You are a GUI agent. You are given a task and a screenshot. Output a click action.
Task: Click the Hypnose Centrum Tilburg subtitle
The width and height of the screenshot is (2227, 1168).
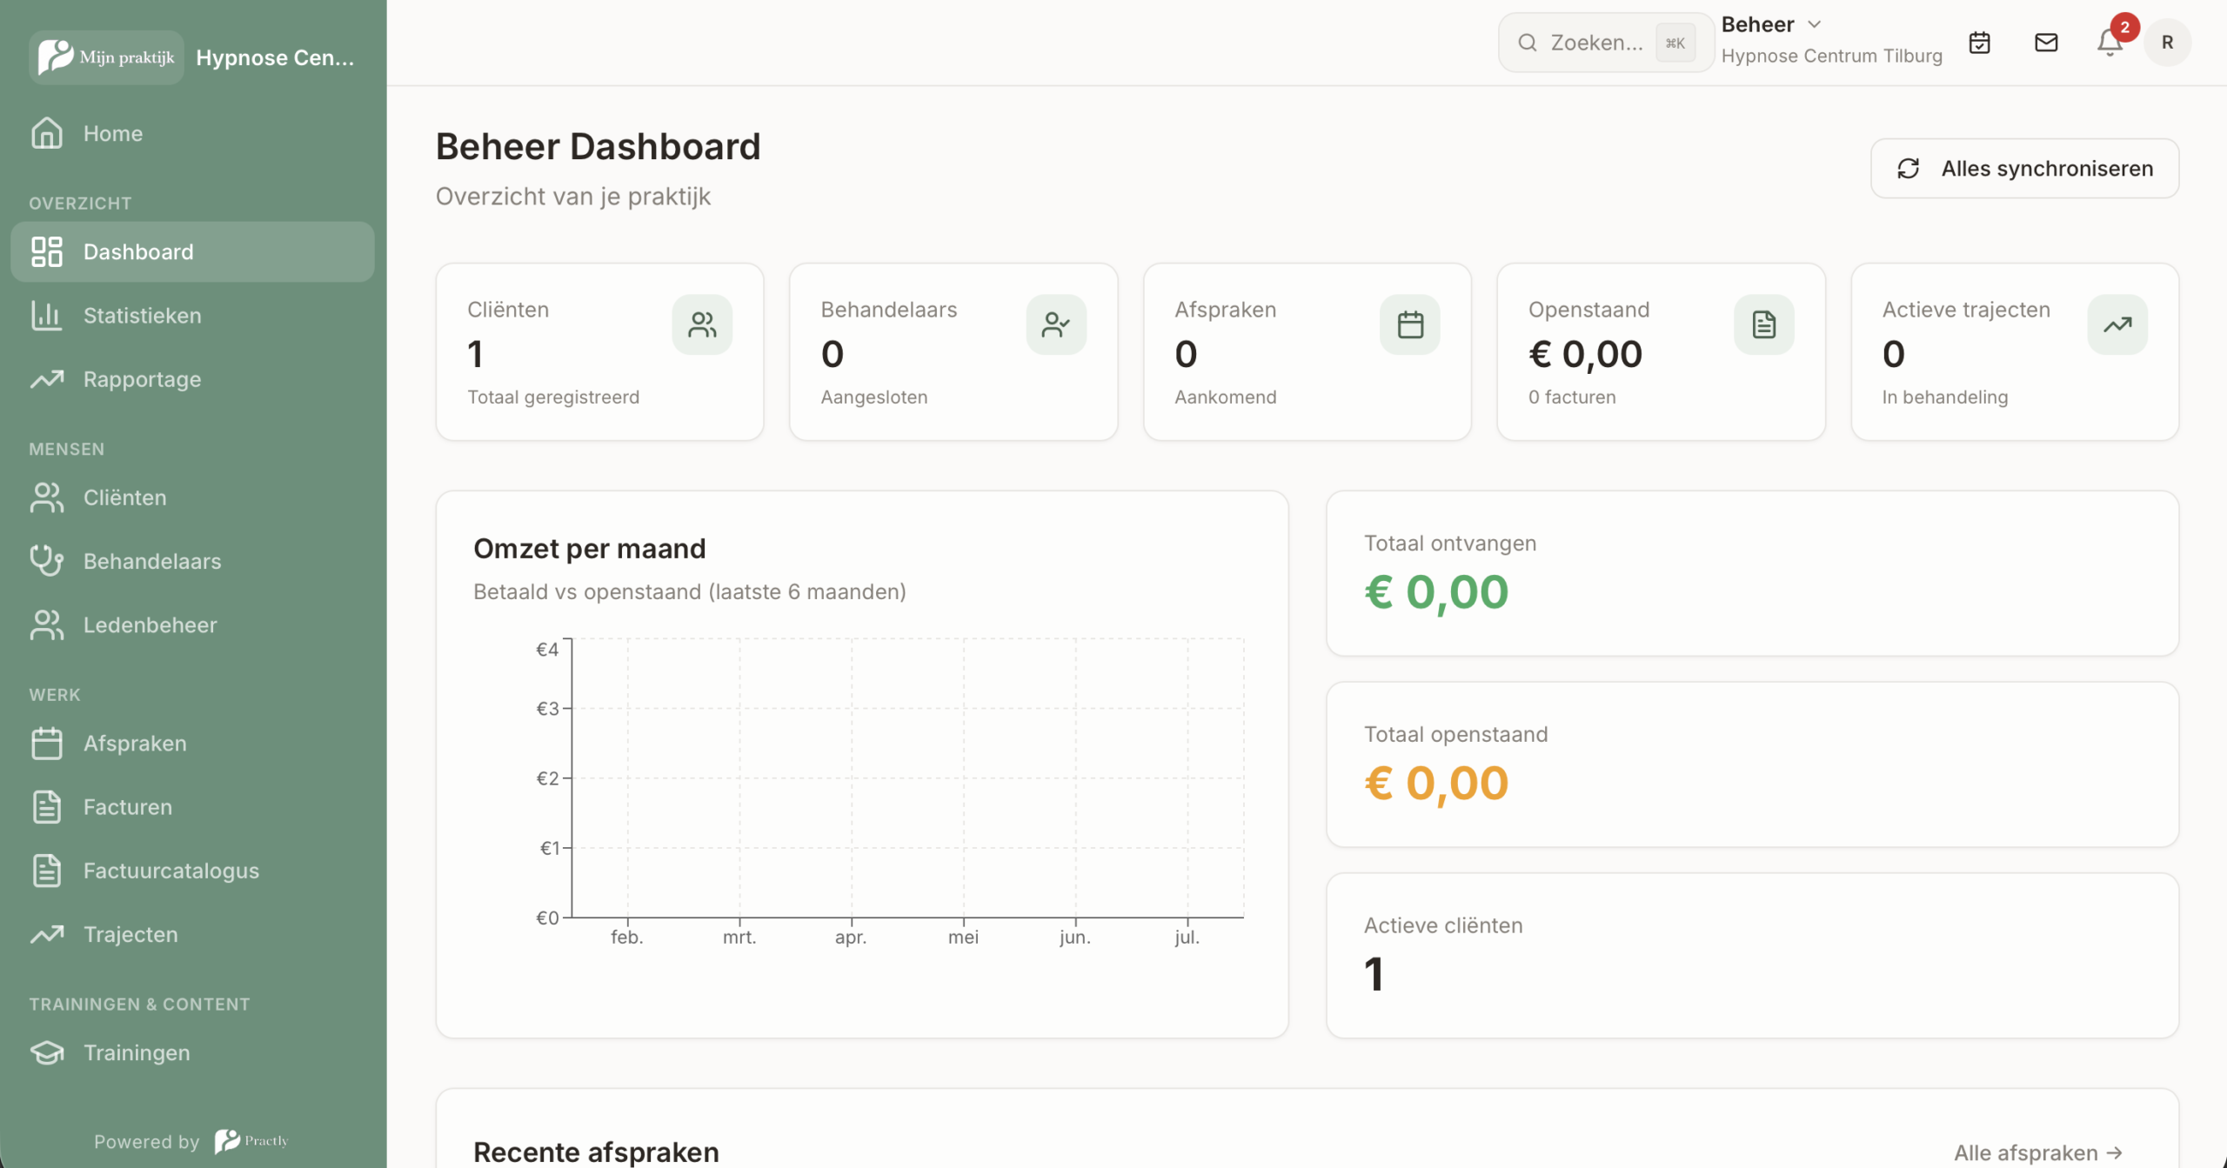pos(1831,56)
